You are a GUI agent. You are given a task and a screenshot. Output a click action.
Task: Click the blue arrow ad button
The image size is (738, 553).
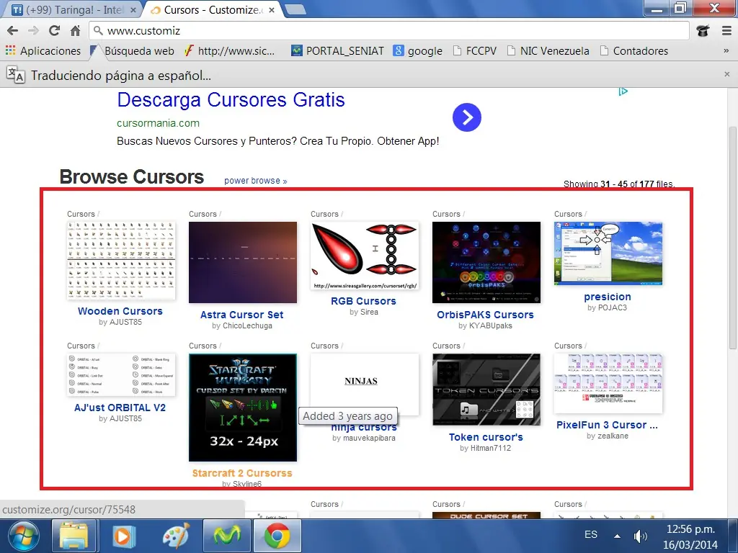467,117
